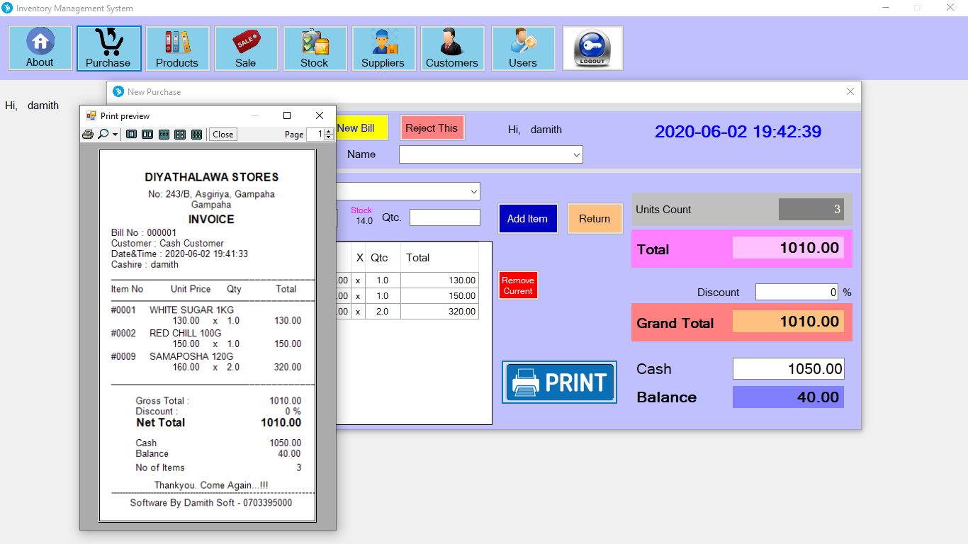Click Reject This to cancel the bill
This screenshot has height=544, width=968.
coord(432,127)
